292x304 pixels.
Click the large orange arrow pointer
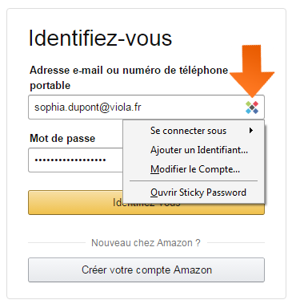252,71
